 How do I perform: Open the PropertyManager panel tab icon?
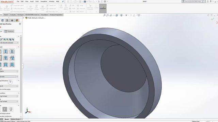(3, 20)
